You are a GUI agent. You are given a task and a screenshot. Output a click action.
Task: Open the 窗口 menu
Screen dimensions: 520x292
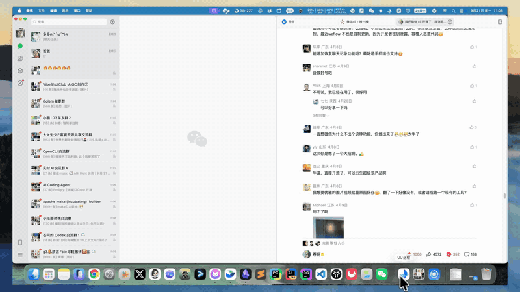click(77, 11)
